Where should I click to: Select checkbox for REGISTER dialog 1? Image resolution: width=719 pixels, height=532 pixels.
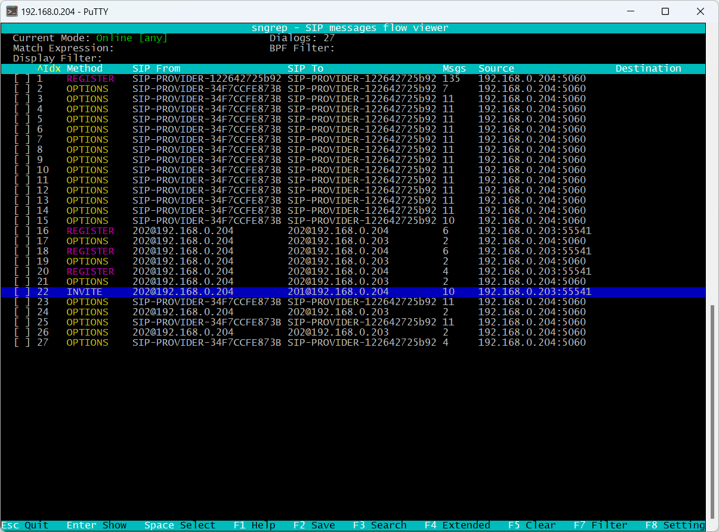(x=21, y=79)
